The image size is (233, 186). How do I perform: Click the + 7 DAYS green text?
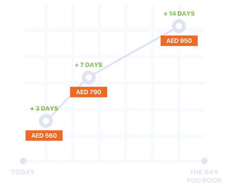[x=88, y=65]
